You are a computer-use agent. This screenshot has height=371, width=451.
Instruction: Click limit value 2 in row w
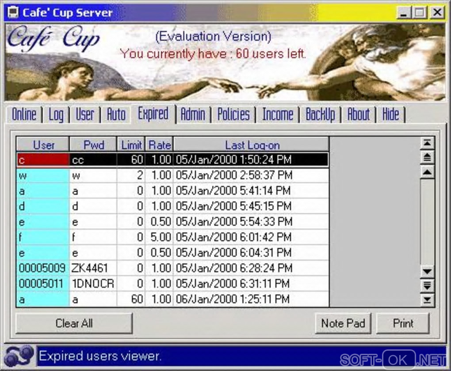(x=131, y=175)
